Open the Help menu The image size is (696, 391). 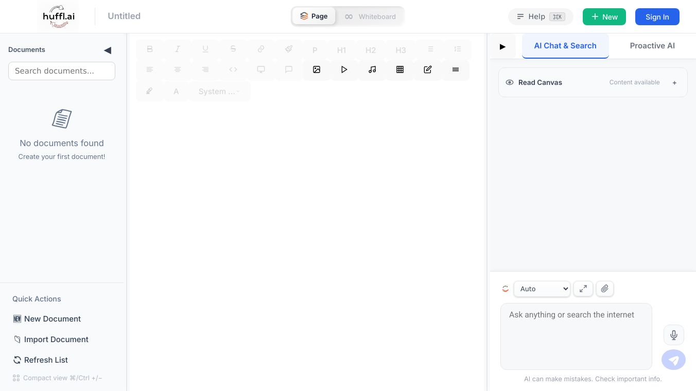coord(541,16)
